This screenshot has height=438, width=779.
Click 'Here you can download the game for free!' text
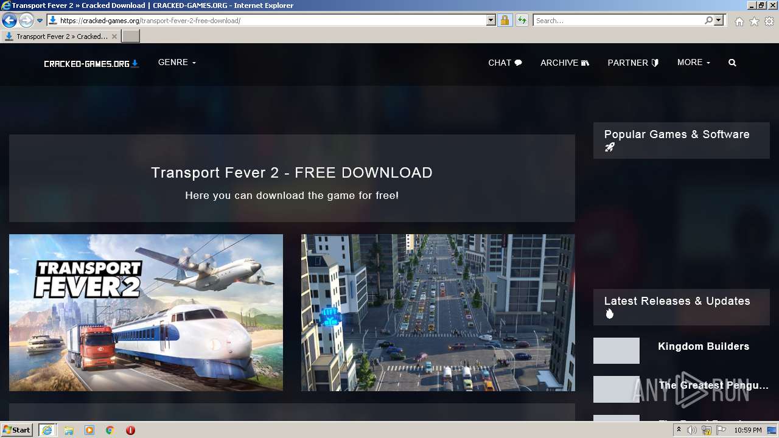(292, 196)
